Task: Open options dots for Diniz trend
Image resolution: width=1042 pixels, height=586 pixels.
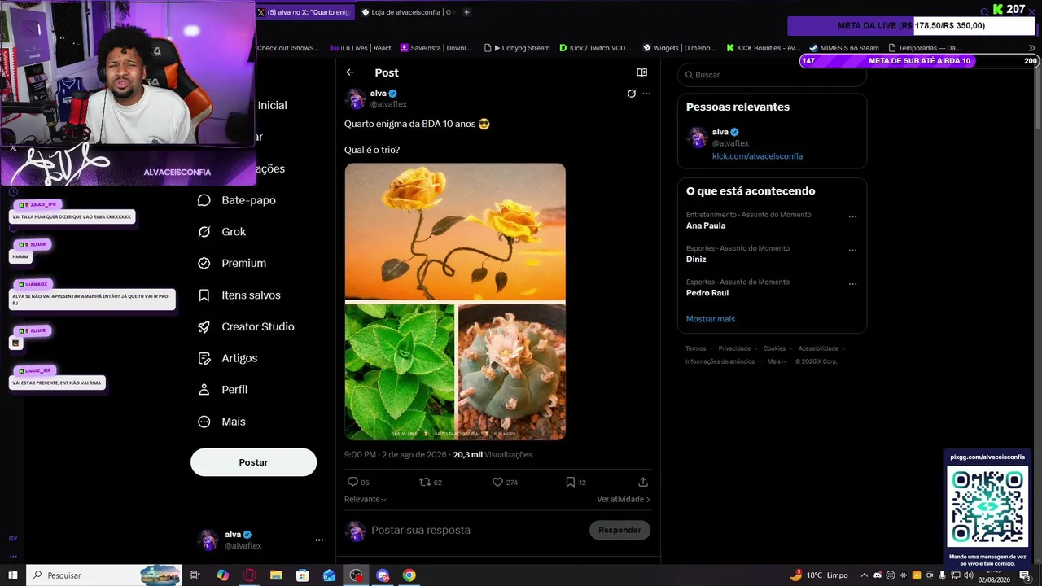Action: click(x=852, y=251)
